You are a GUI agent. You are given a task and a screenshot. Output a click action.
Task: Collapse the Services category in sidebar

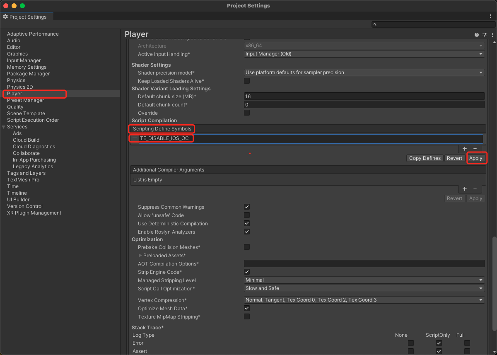[x=4, y=127]
